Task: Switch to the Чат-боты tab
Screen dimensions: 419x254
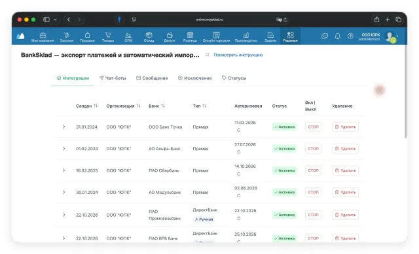Action: (x=113, y=78)
